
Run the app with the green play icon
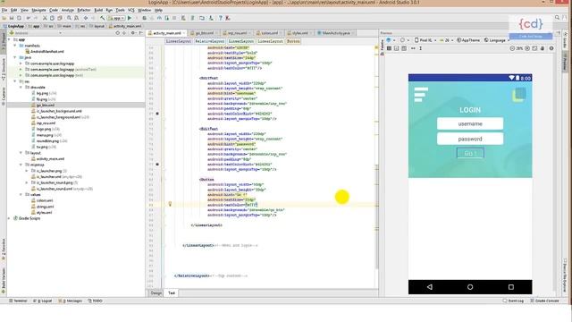pos(129,18)
